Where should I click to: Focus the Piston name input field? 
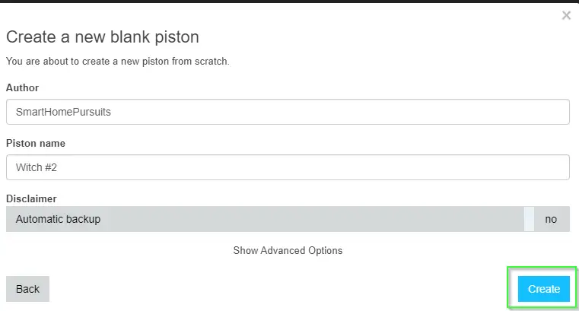[x=288, y=167]
